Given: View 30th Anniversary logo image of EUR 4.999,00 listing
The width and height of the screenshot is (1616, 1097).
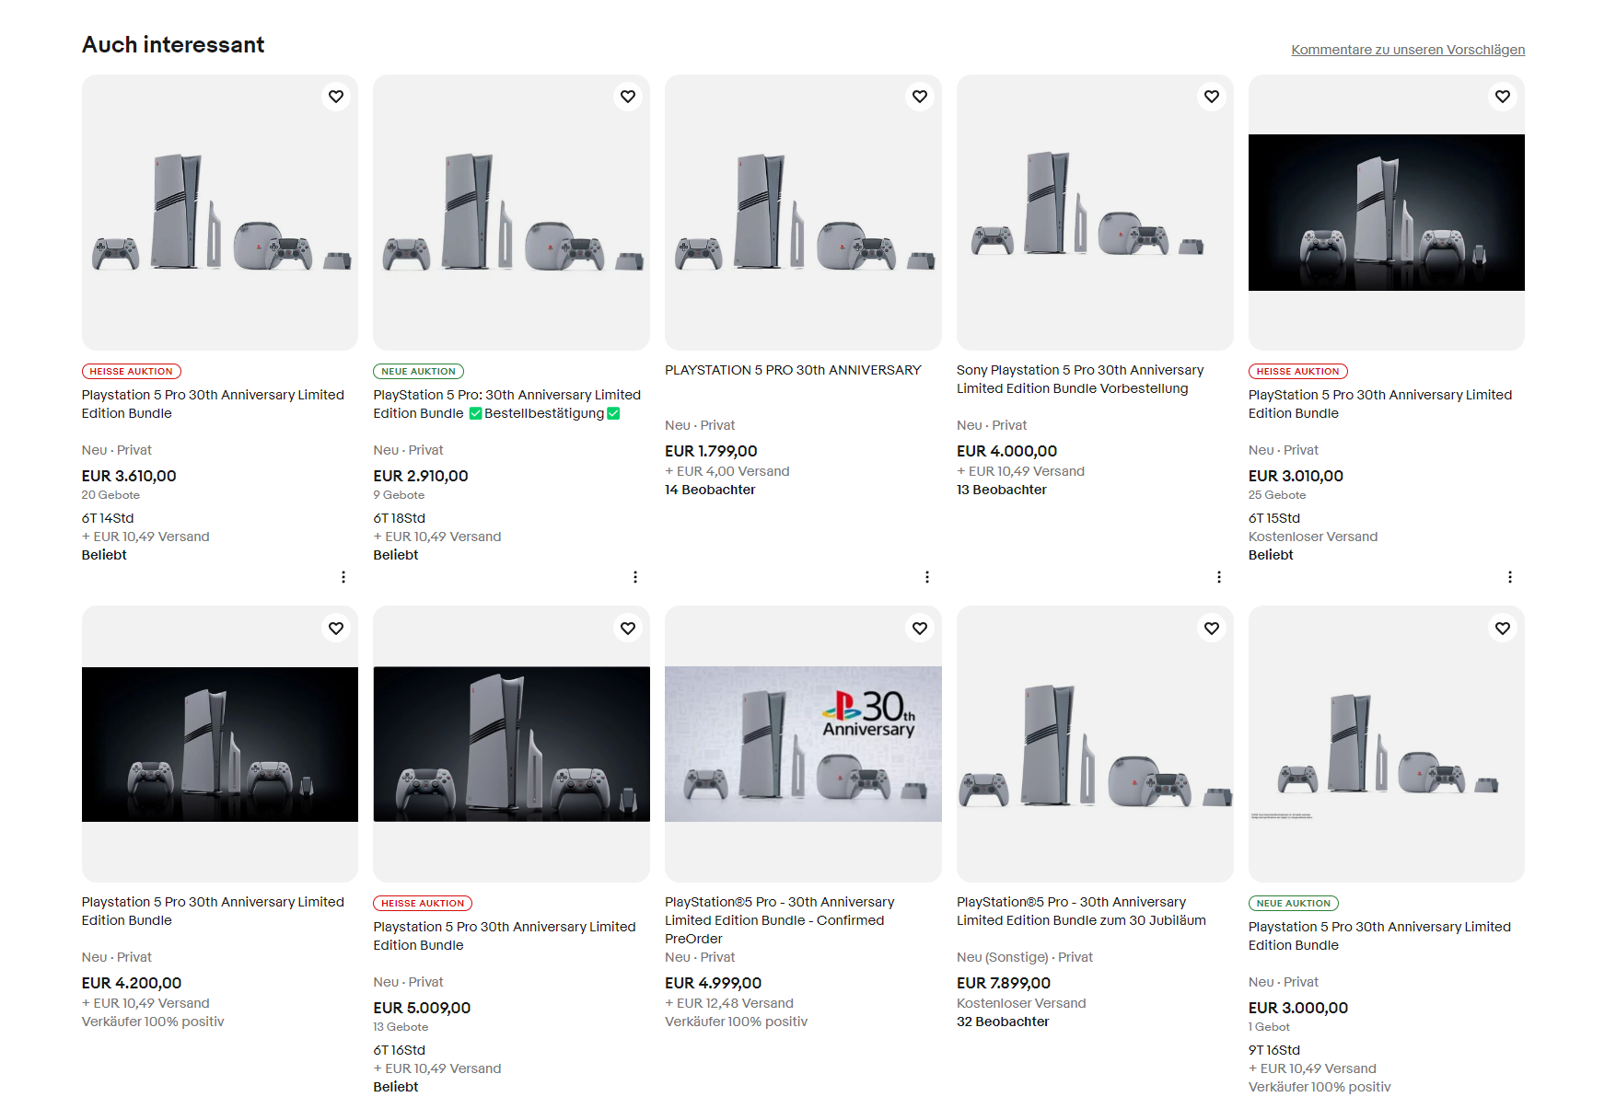Looking at the screenshot, I should point(803,745).
